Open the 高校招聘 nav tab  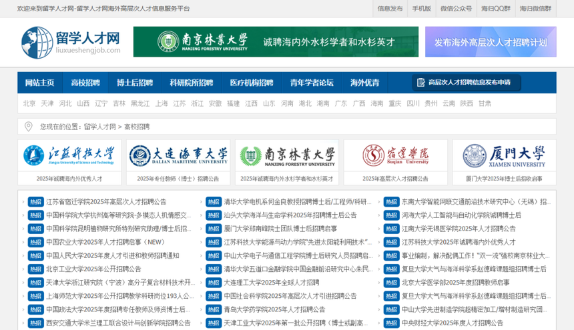[x=85, y=83]
